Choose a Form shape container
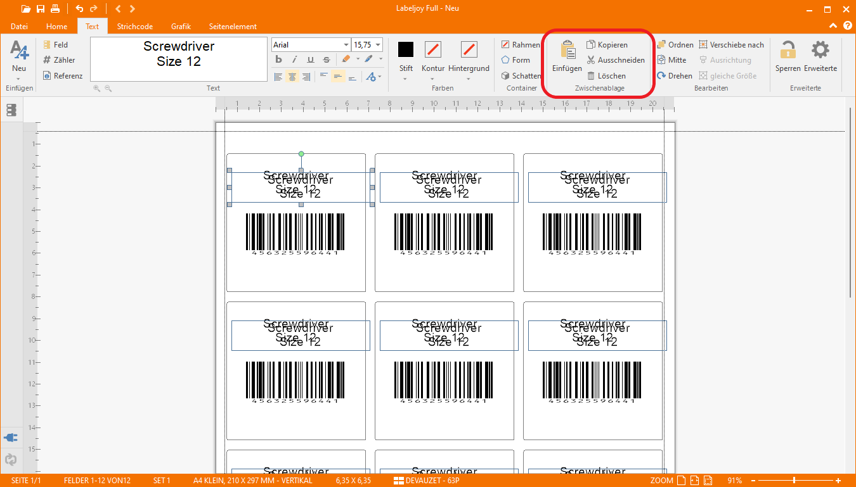This screenshot has width=856, height=487. [x=516, y=60]
